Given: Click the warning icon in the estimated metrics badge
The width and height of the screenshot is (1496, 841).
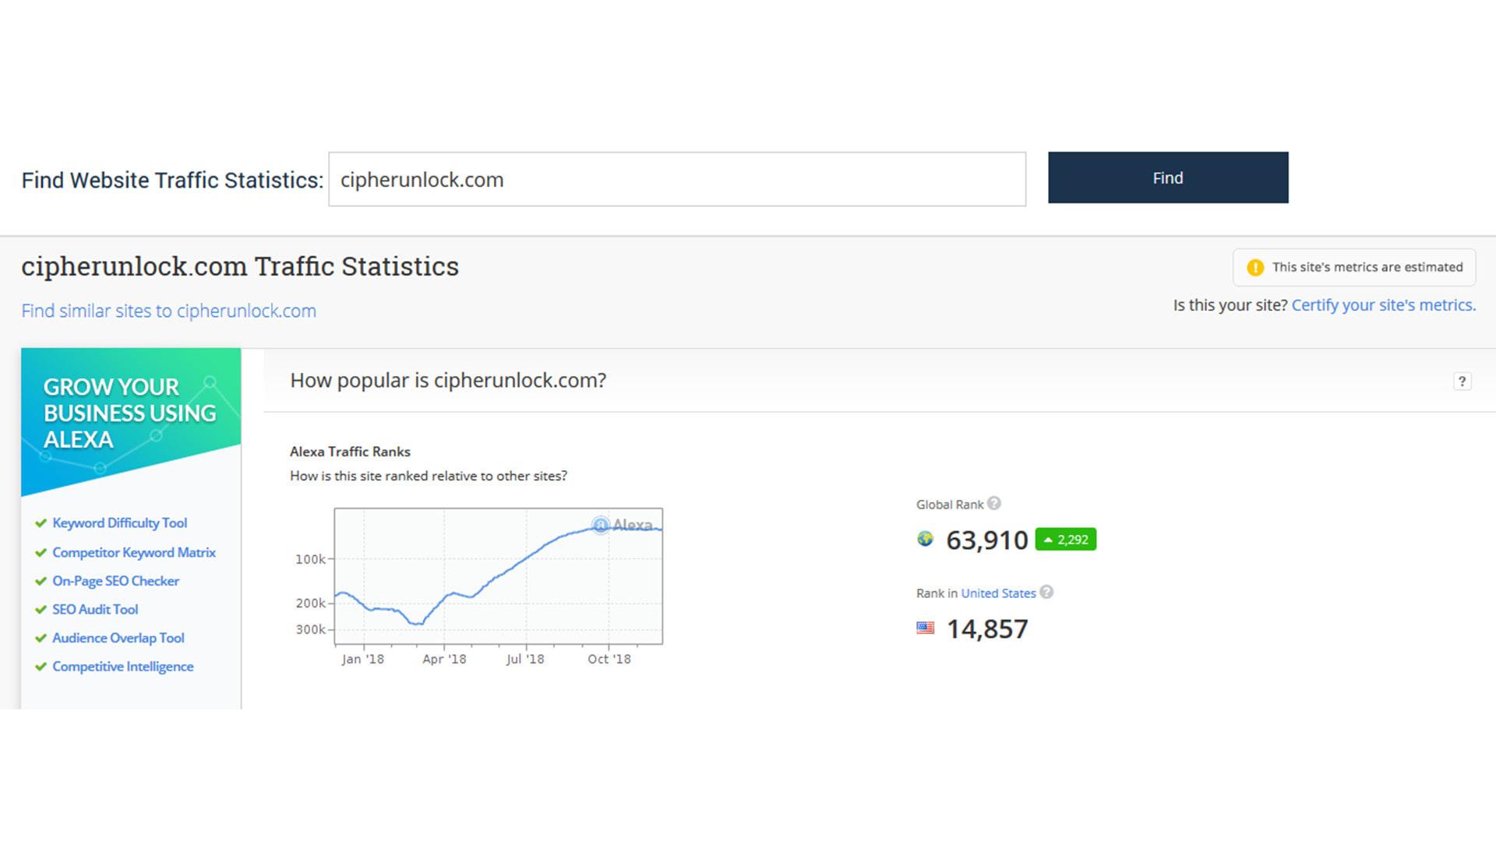Looking at the screenshot, I should (1257, 266).
